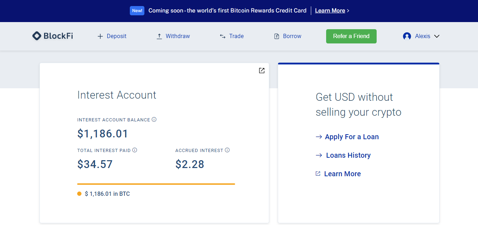Click info icon next to Total Interest Paid
Image resolution: width=478 pixels, height=225 pixels.
click(135, 150)
